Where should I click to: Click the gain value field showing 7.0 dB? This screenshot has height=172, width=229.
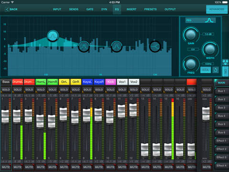coord(208,34)
